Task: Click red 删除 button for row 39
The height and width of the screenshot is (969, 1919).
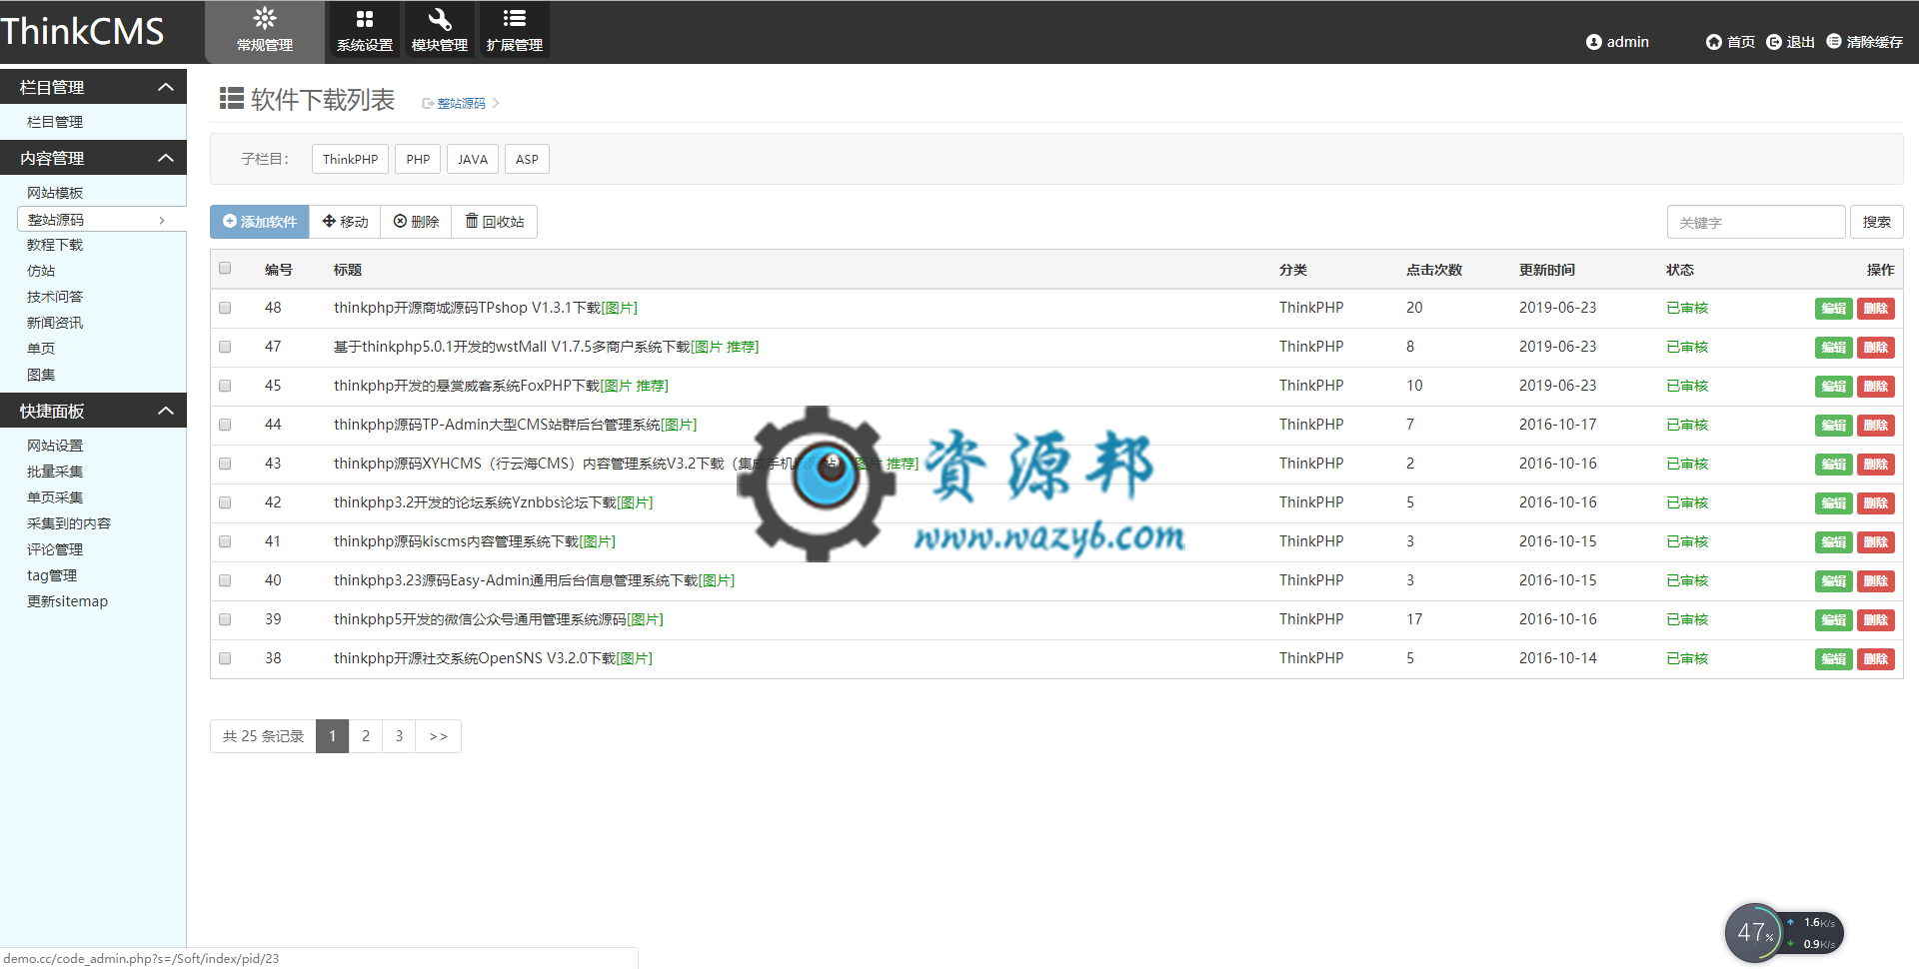Action: coord(1875,620)
